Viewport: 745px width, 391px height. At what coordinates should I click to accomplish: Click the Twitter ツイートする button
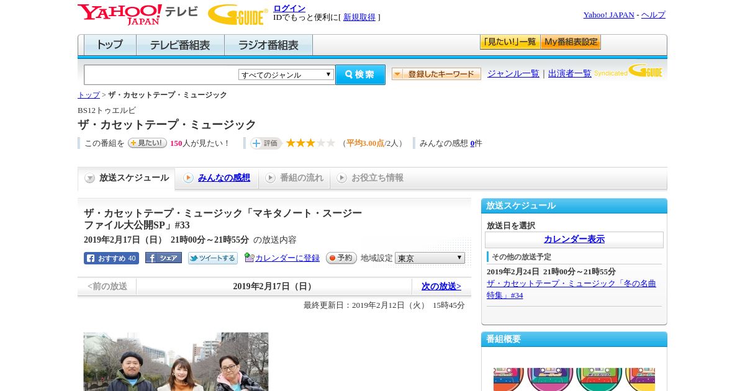click(213, 258)
